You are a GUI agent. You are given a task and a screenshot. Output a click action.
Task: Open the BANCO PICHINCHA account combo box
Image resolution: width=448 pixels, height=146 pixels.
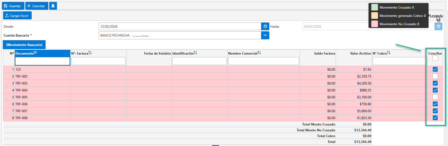[x=180, y=35]
